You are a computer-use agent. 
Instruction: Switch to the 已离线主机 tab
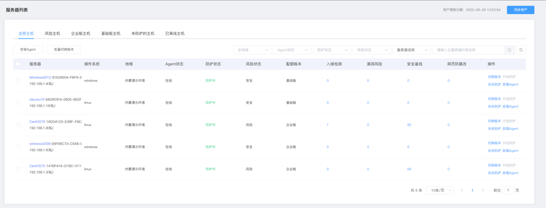pos(175,33)
